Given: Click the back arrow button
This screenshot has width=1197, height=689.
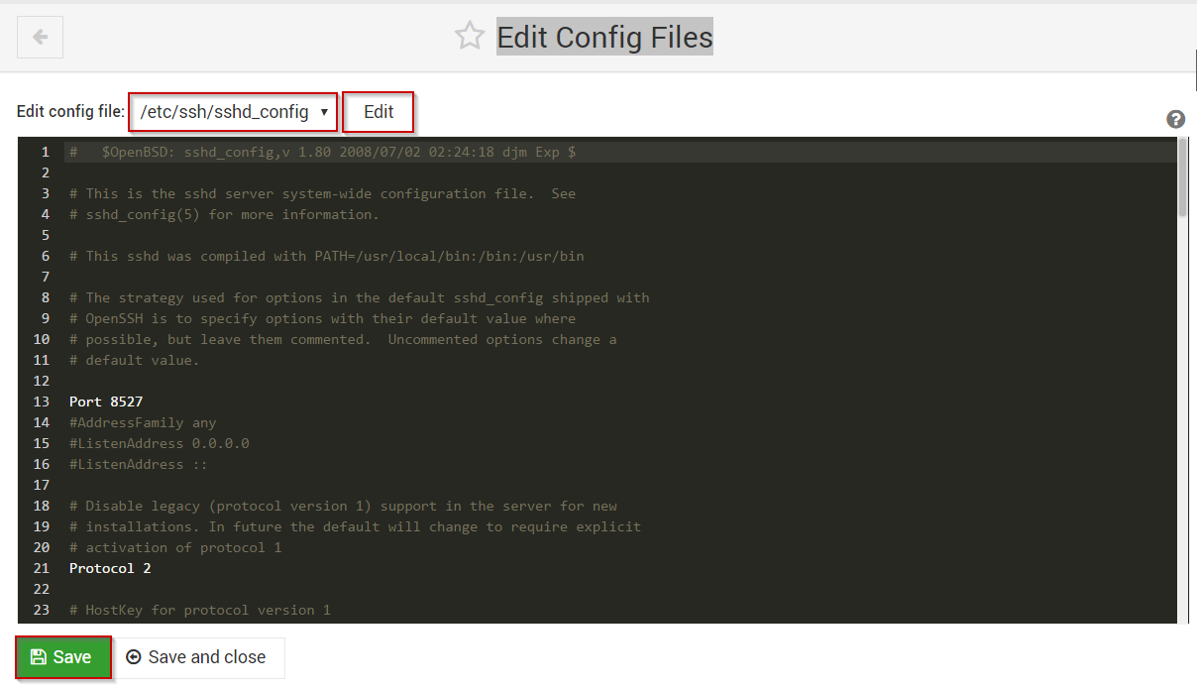Looking at the screenshot, I should click(40, 38).
